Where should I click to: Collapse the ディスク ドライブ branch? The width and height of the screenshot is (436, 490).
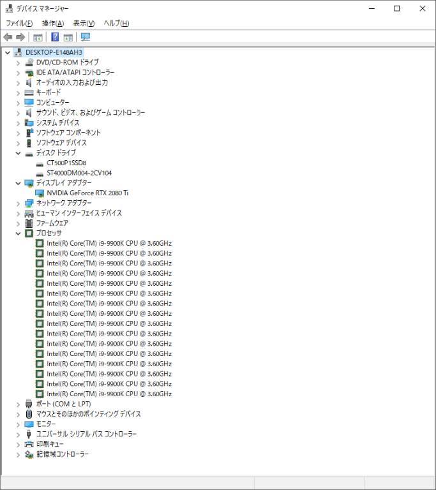pos(18,153)
